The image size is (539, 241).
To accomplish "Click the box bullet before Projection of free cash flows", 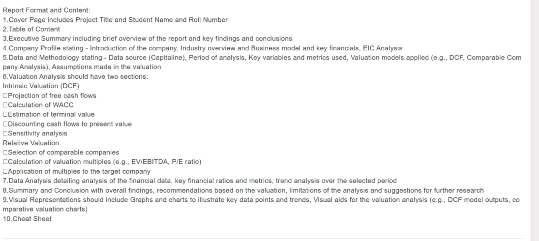I will coord(5,96).
